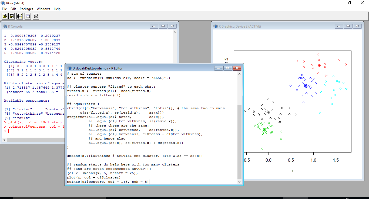This screenshot has height=199, width=369.
Task: Click the R icon in the demo.r editor title bar
Action: click(x=70, y=68)
